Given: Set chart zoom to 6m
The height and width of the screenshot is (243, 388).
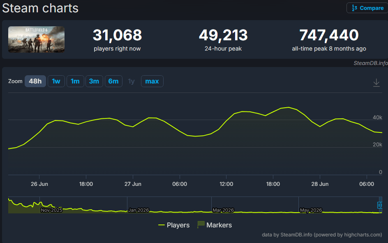Looking at the screenshot, I should pos(113,81).
